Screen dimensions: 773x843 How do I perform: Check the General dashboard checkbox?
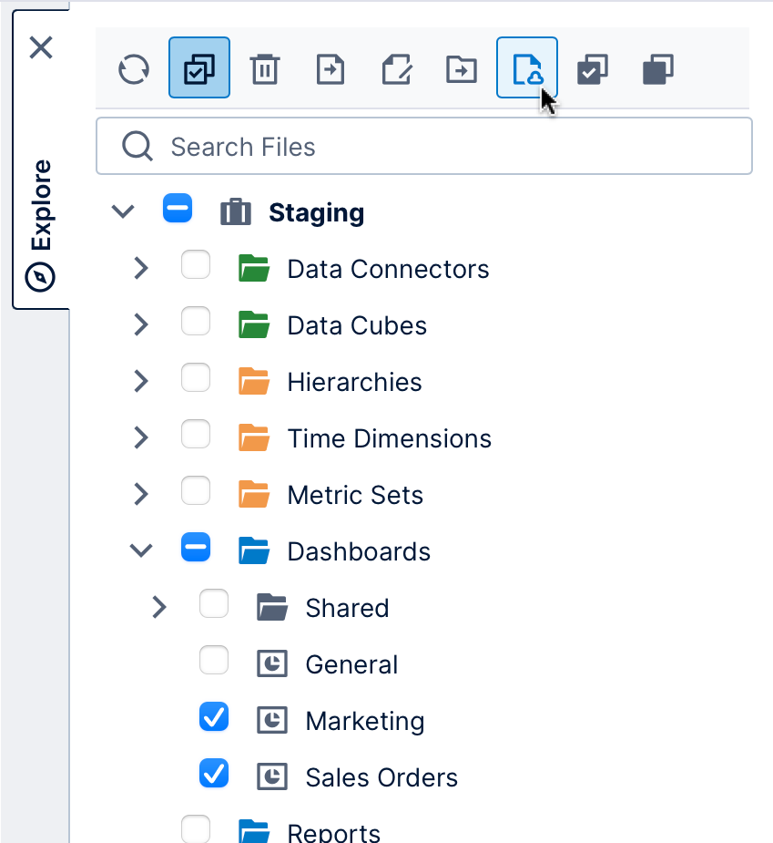coord(213,661)
